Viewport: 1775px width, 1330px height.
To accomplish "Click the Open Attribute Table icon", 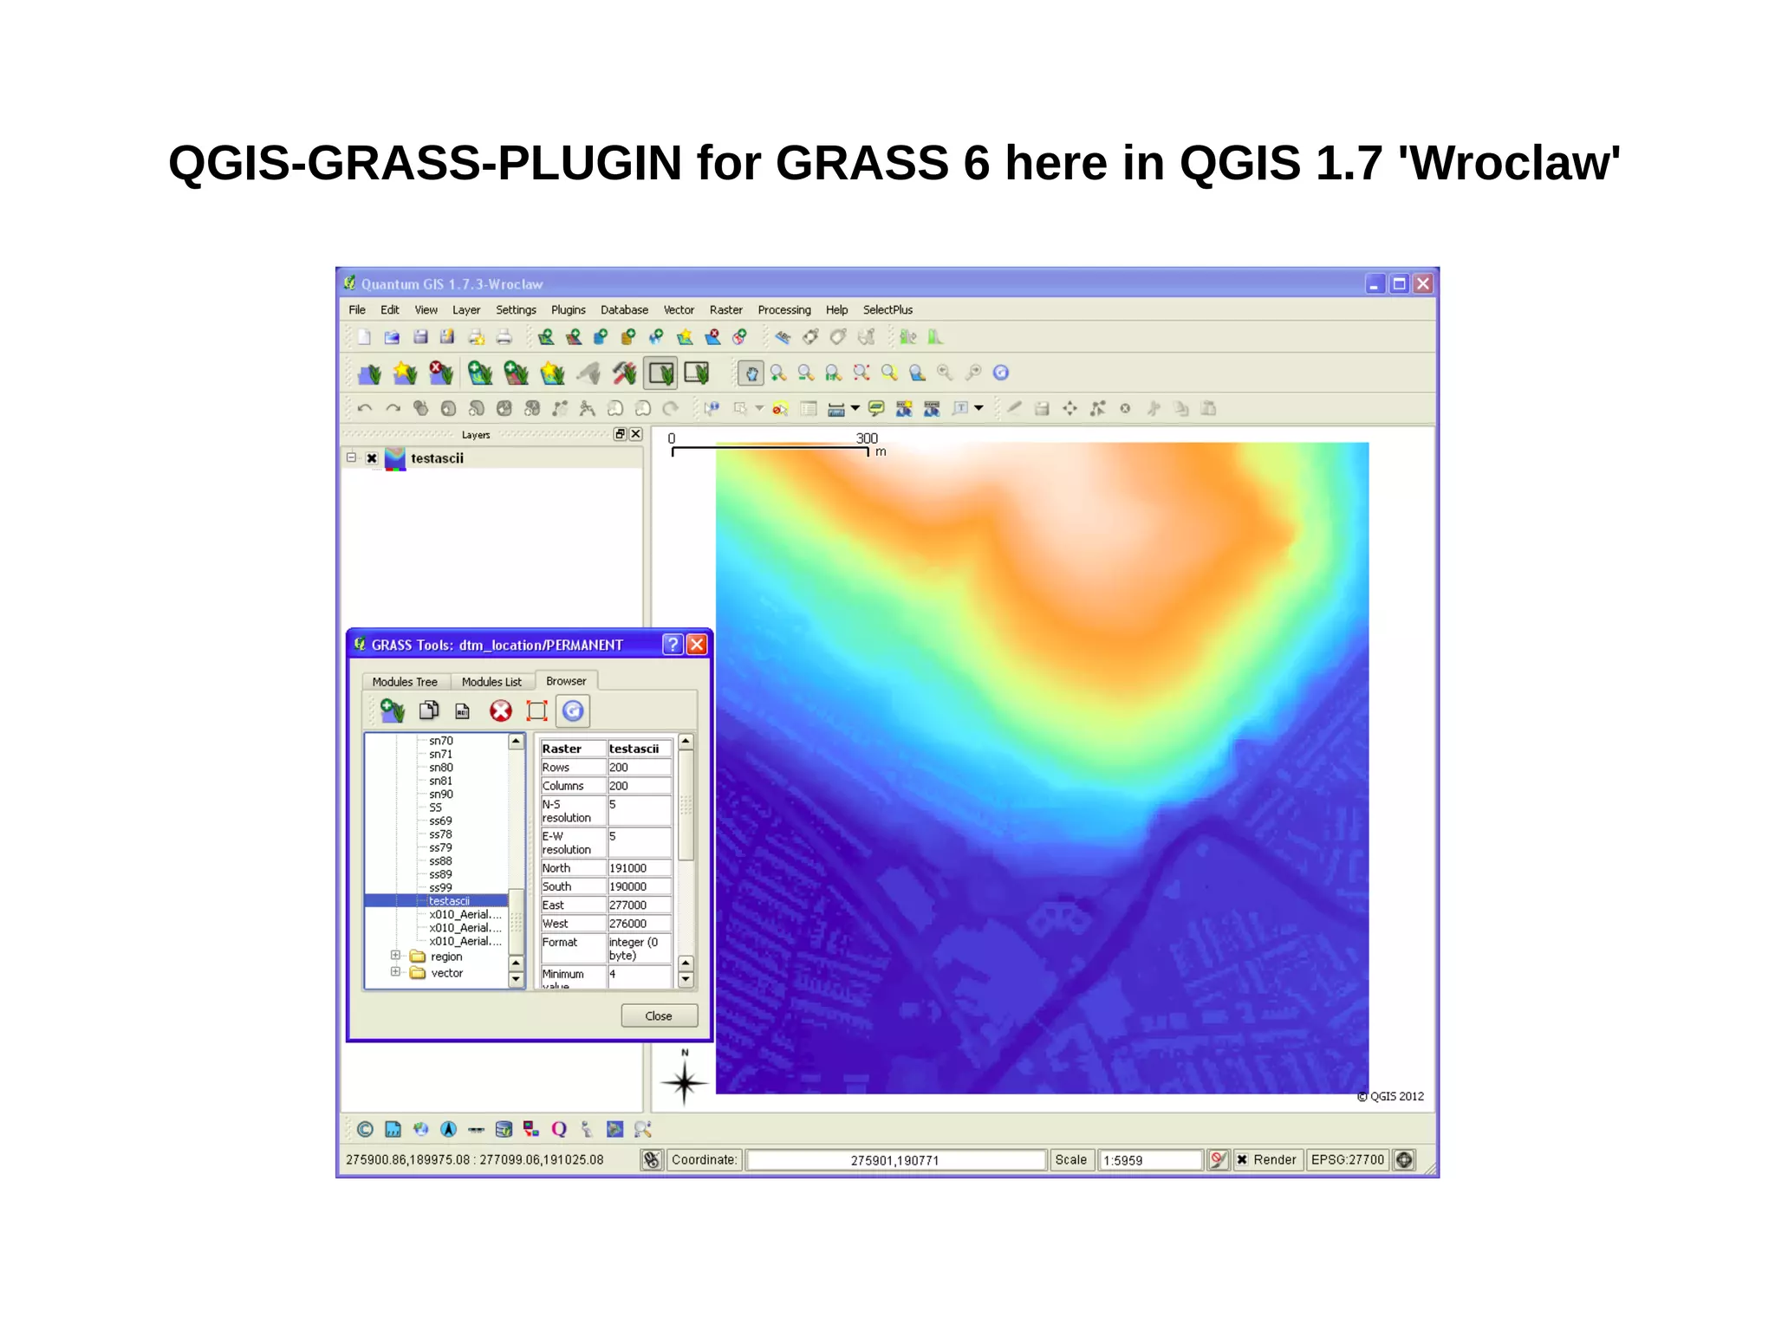I will coord(809,408).
